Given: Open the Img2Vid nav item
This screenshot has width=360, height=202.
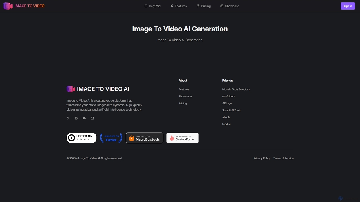Looking at the screenshot, I should (152, 6).
